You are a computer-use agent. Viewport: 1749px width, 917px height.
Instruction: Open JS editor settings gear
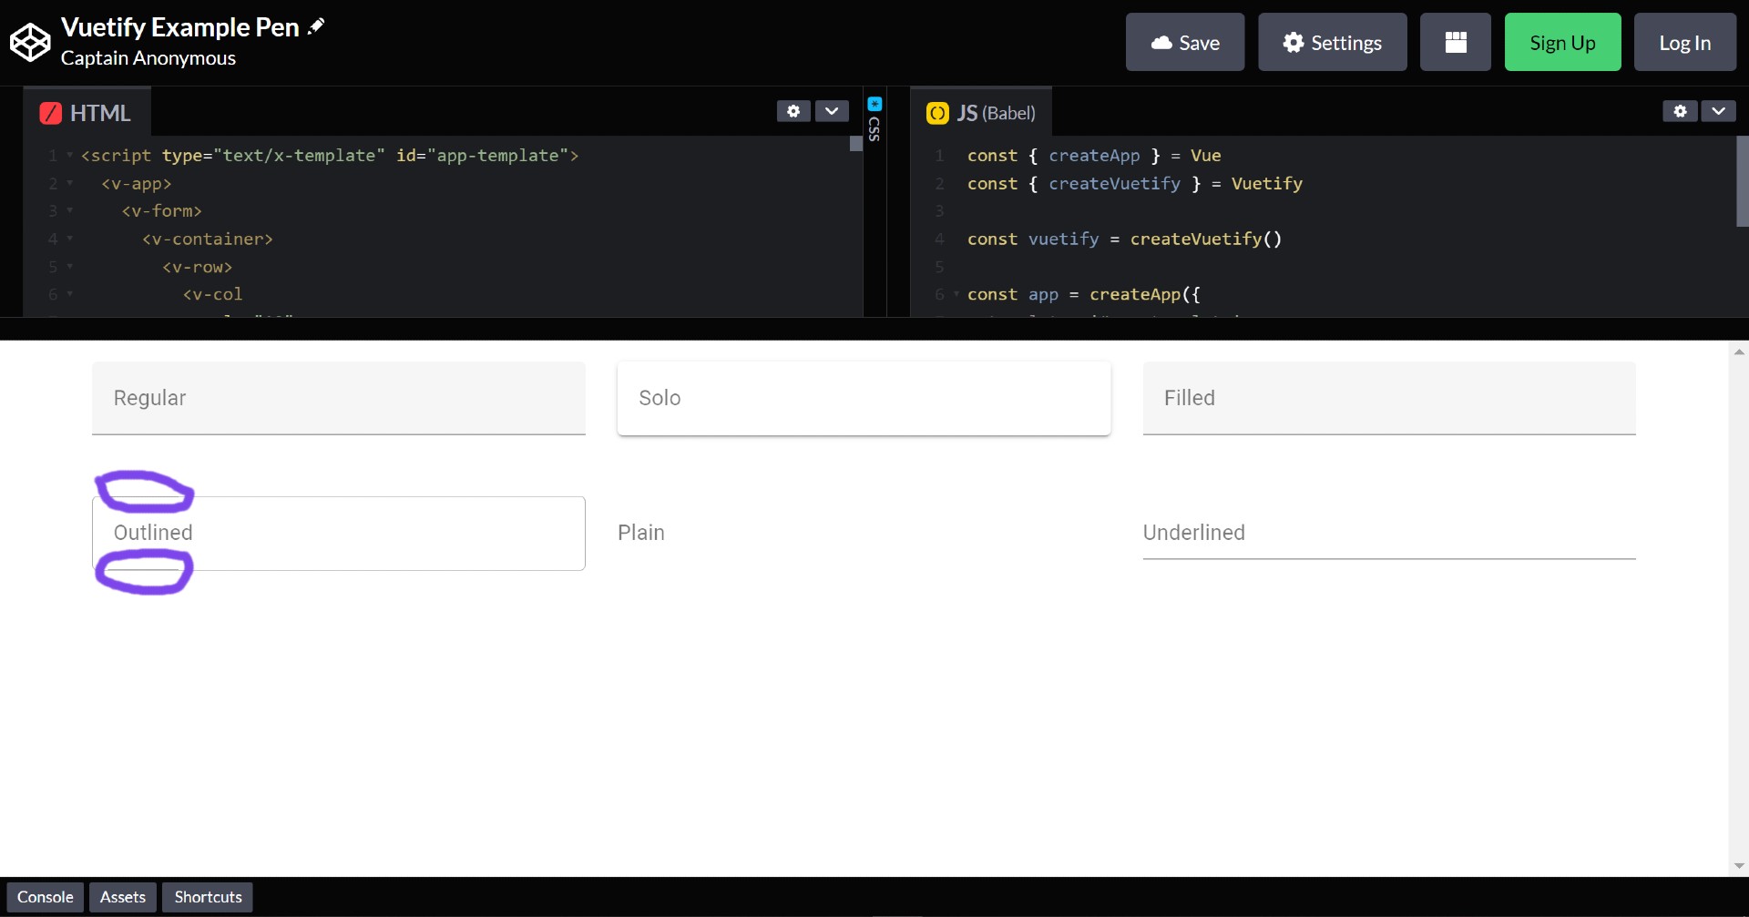(x=1680, y=111)
